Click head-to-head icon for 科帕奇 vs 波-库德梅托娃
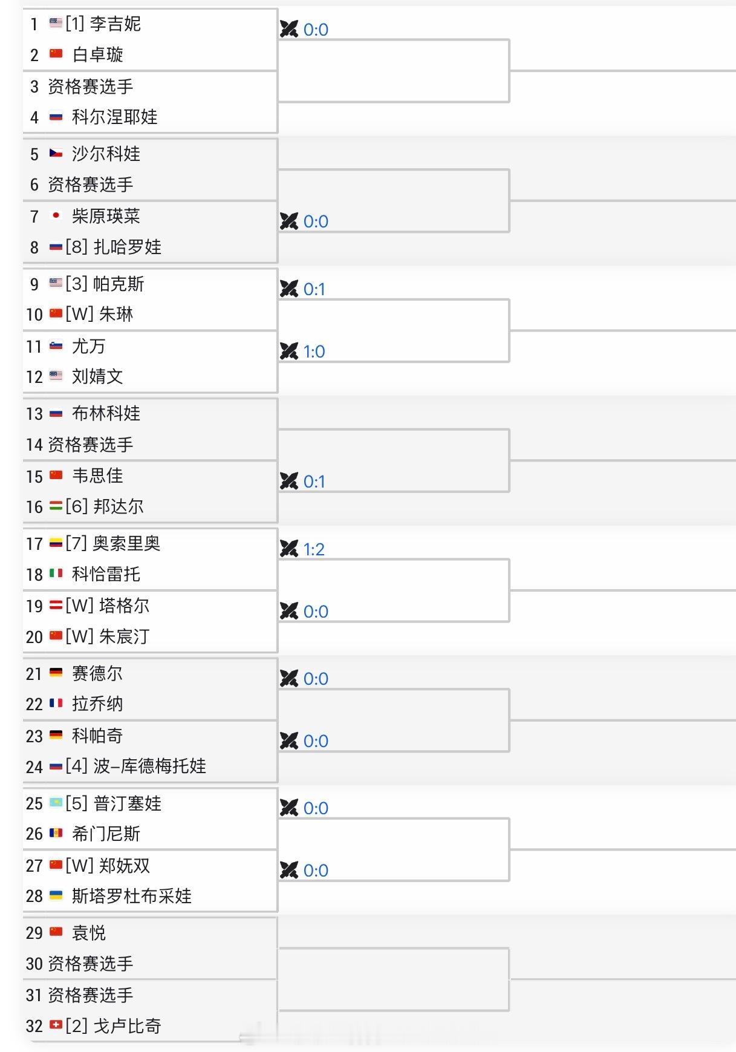The width and height of the screenshot is (736, 1052). [289, 741]
